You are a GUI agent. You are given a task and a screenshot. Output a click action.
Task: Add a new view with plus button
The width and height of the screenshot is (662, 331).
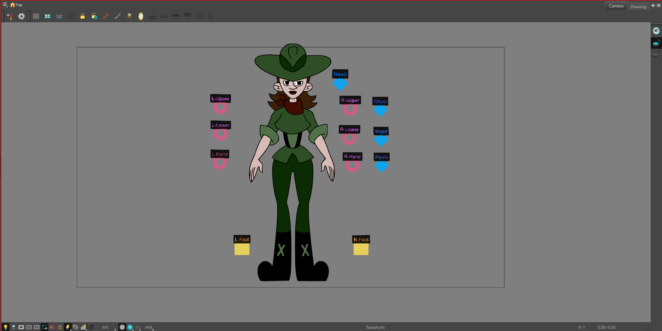tap(653, 5)
